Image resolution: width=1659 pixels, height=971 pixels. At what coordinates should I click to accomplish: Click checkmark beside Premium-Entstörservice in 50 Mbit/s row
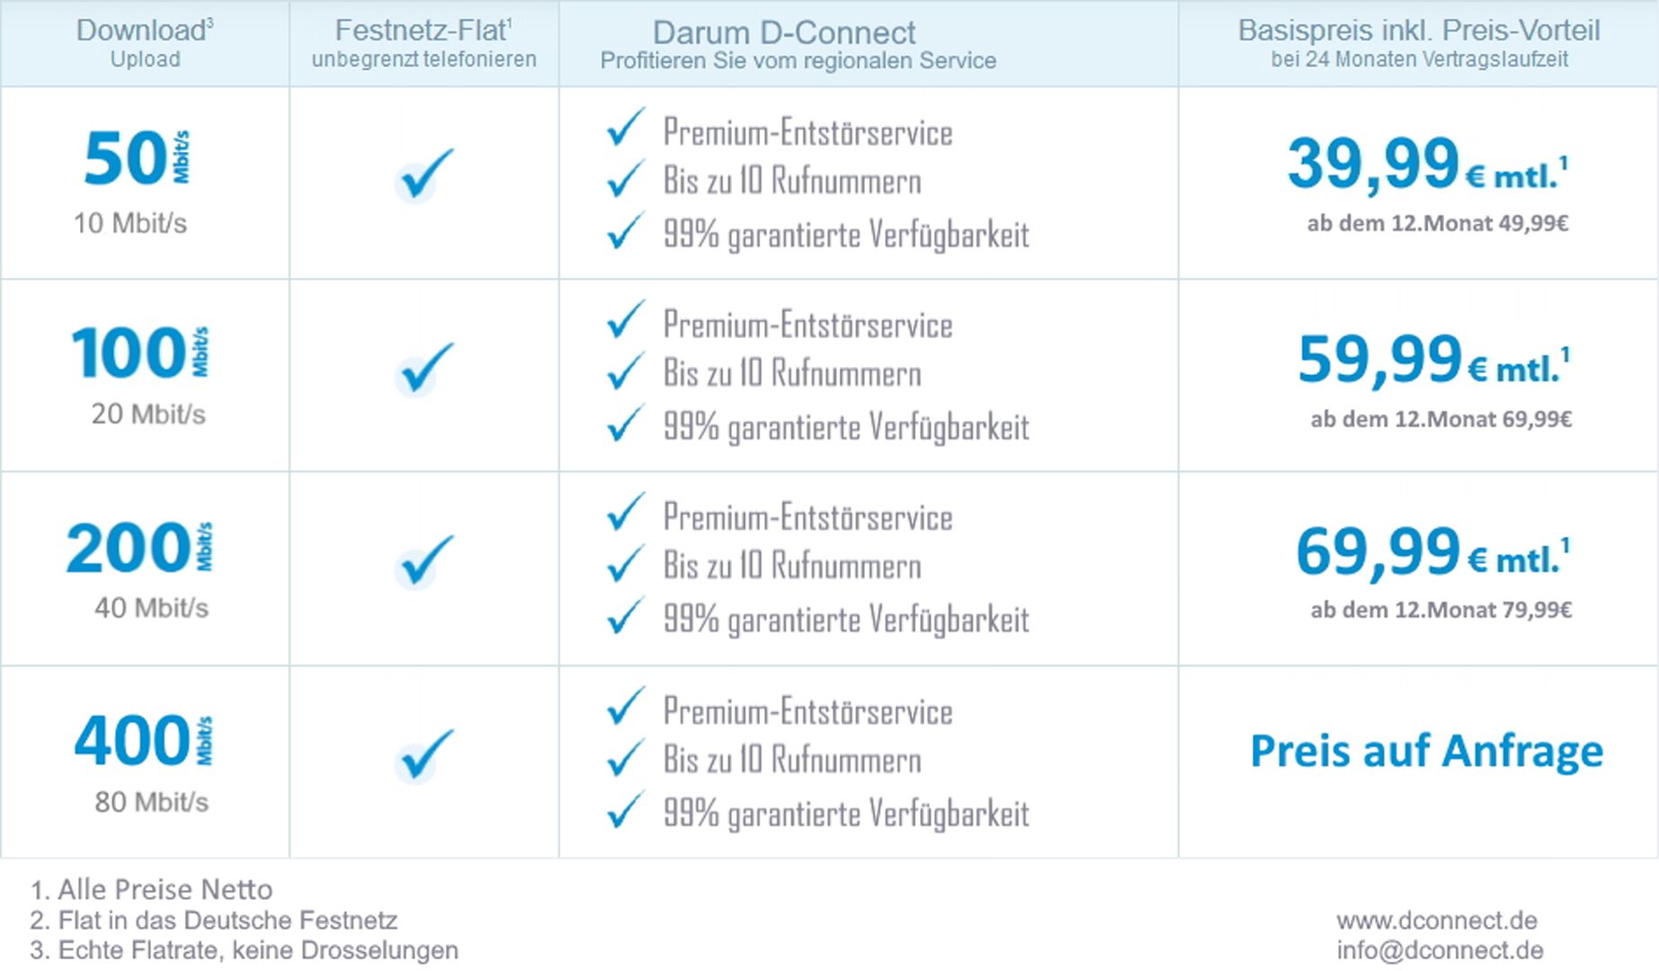coord(625,128)
